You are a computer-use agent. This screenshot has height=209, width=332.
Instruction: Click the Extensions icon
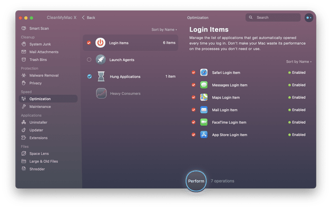[24, 138]
